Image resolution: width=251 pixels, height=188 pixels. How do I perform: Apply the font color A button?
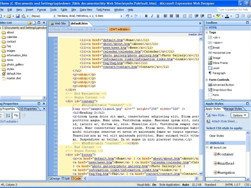227,16
